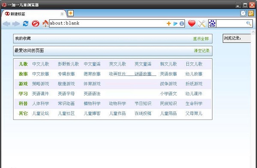Open 中文故事 link
The width and height of the screenshot is (257, 168).
(x=41, y=74)
